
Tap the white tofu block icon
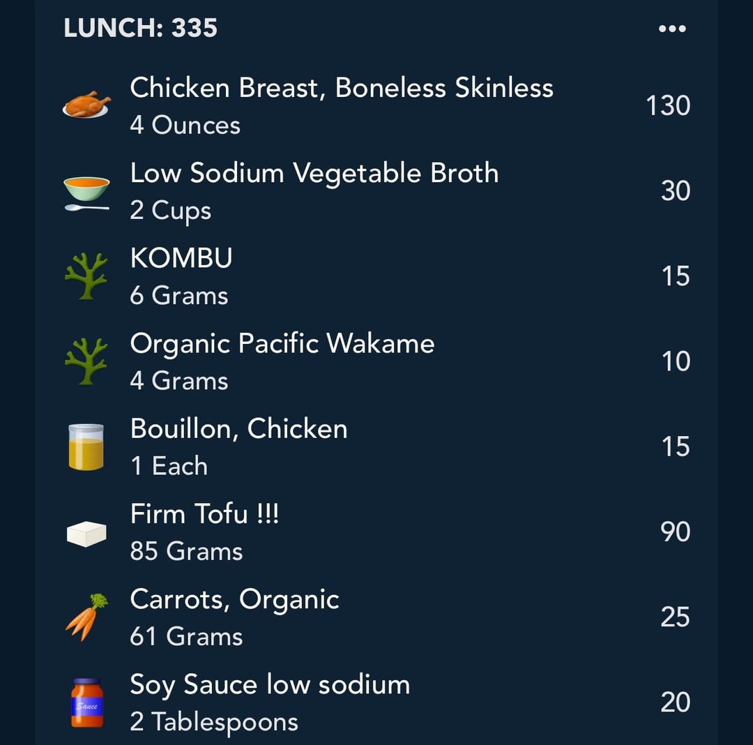(86, 534)
